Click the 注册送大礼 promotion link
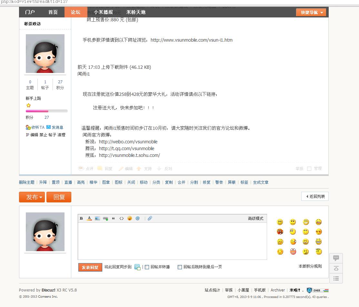 coord(124,108)
